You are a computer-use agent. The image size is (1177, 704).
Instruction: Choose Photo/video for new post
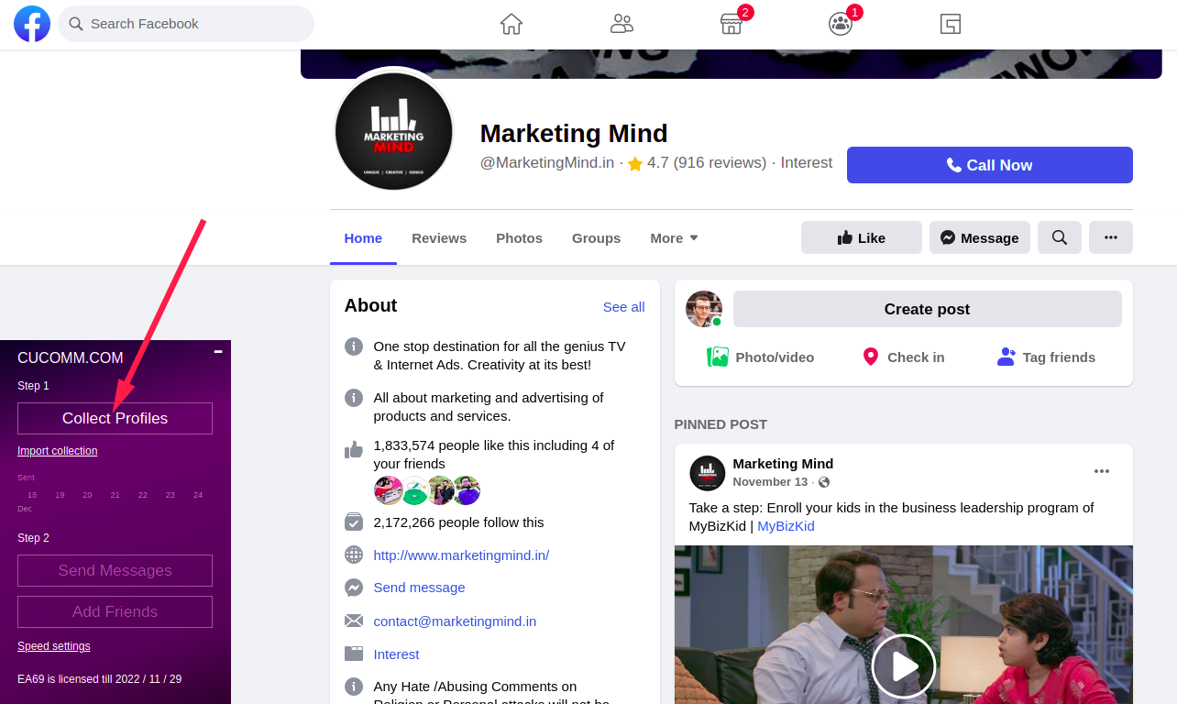click(x=761, y=357)
